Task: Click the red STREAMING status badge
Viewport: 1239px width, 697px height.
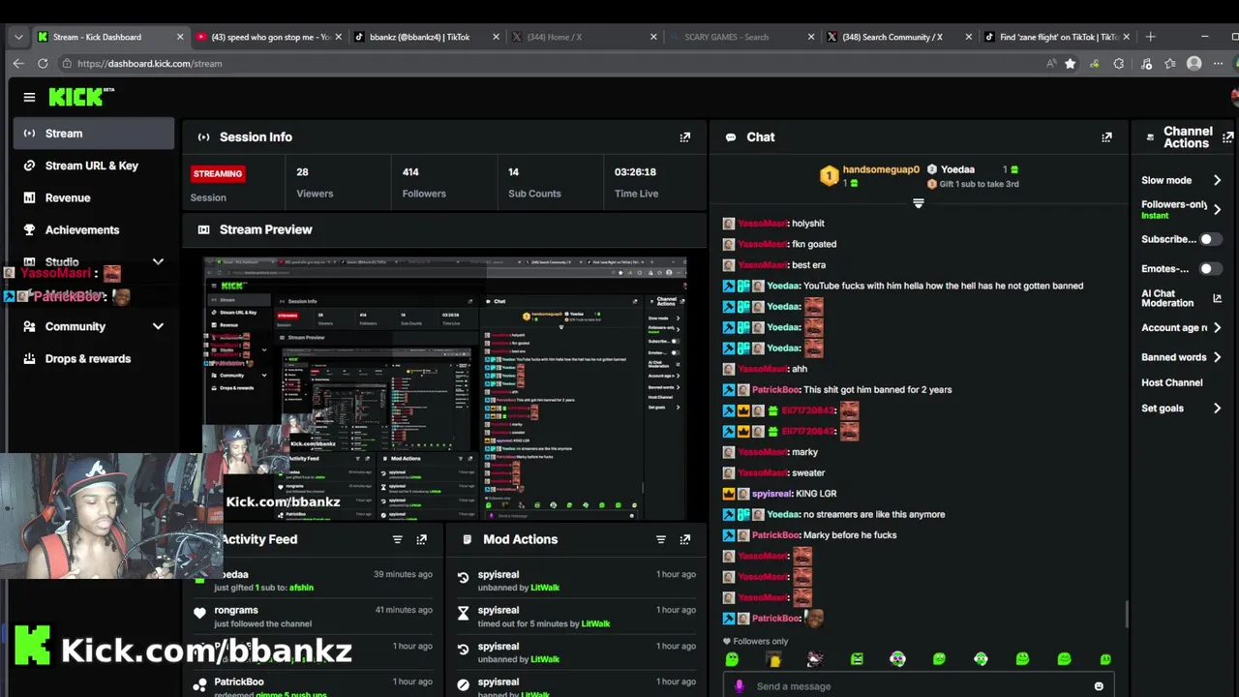Action: [x=218, y=174]
